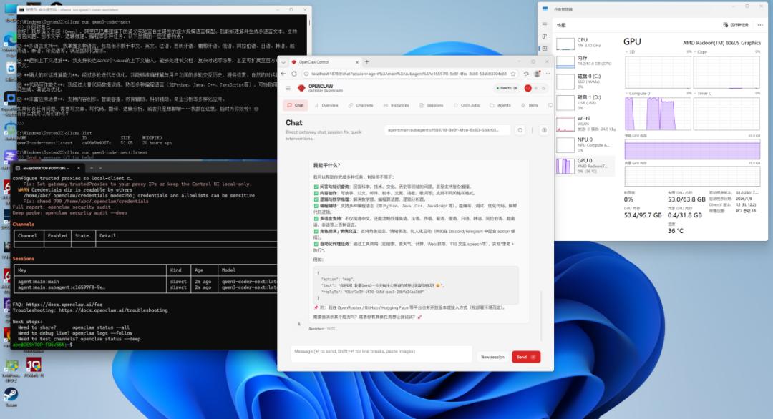Open the browser tab list chevron

(283, 62)
